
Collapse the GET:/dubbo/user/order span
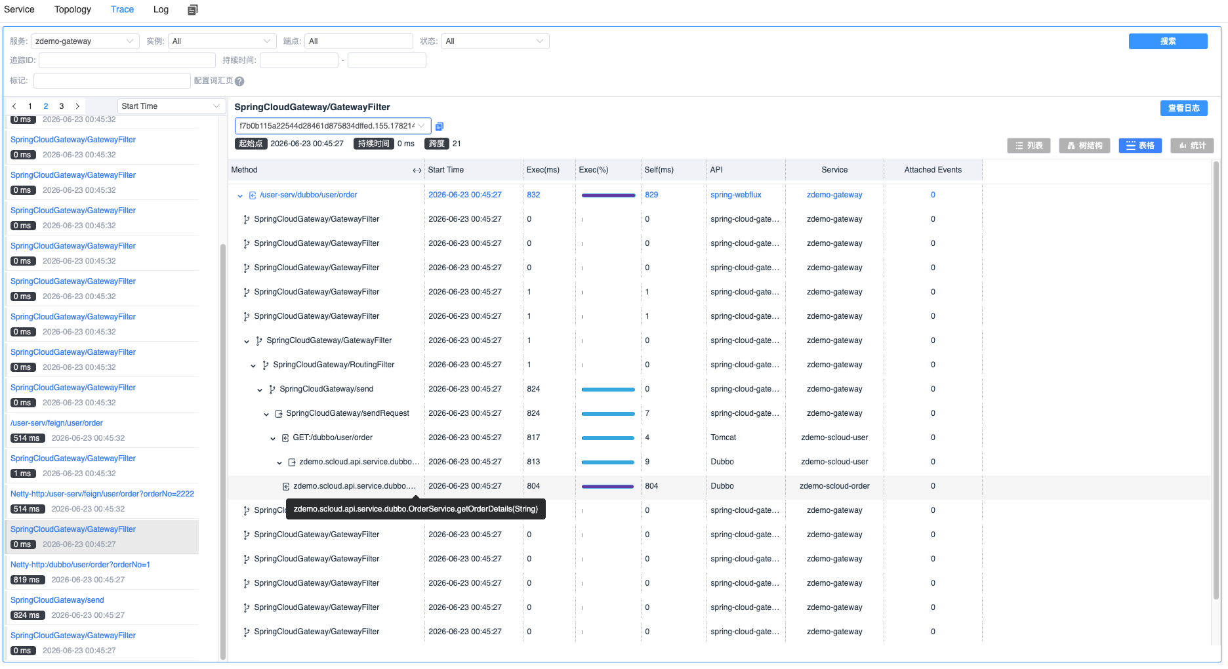click(273, 438)
